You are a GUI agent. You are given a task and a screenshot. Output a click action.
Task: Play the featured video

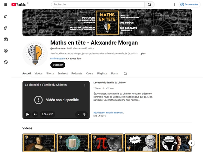[28, 114]
